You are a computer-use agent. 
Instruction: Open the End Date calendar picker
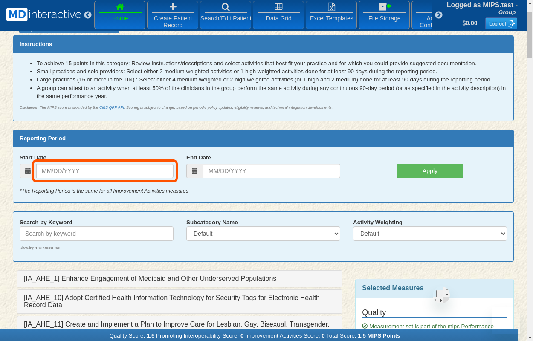(x=195, y=171)
